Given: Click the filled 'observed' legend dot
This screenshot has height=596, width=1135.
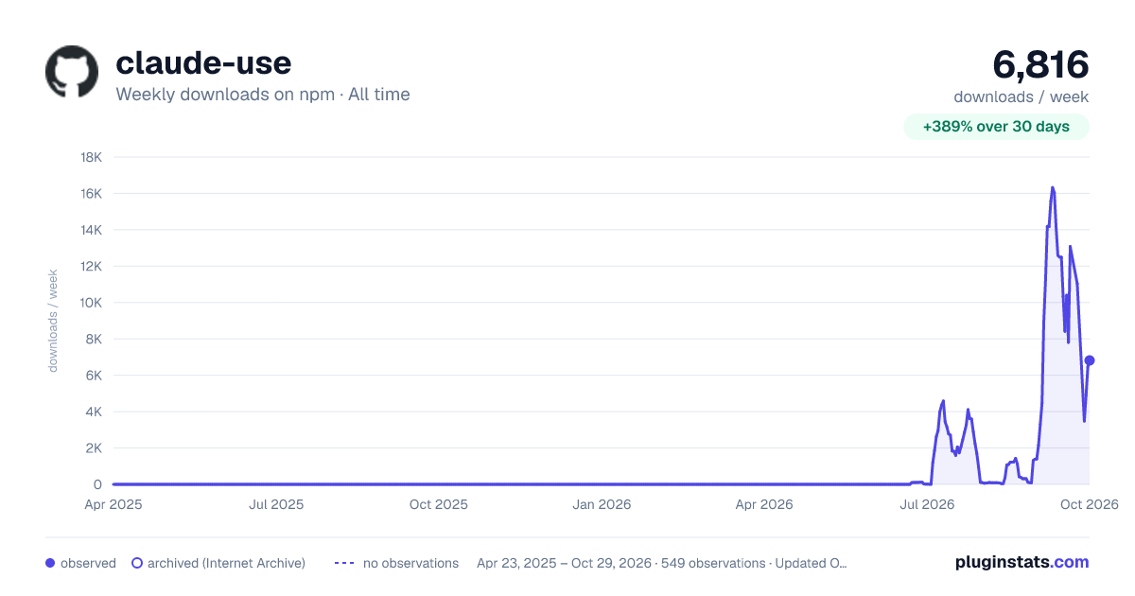Looking at the screenshot, I should coord(50,563).
